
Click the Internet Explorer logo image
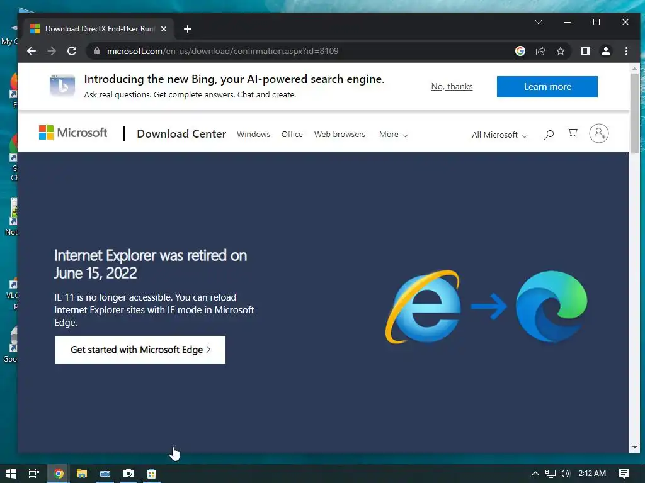423,306
